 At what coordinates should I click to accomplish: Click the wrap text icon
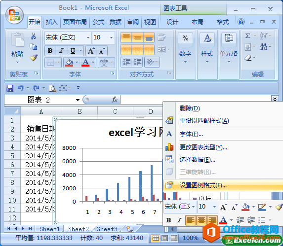pyautogui.click(x=162, y=37)
